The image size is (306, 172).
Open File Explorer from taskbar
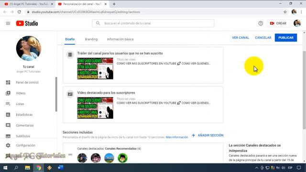coord(27,168)
